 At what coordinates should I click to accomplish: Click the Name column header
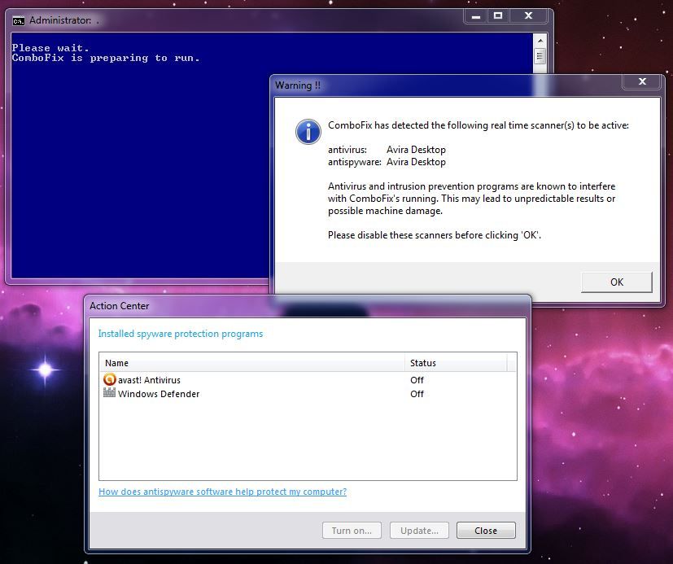[x=252, y=363]
